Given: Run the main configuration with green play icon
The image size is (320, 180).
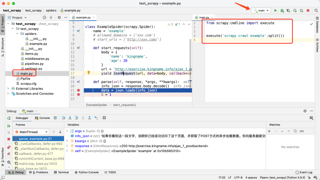Looking at the screenshot, I should click(x=276, y=10).
